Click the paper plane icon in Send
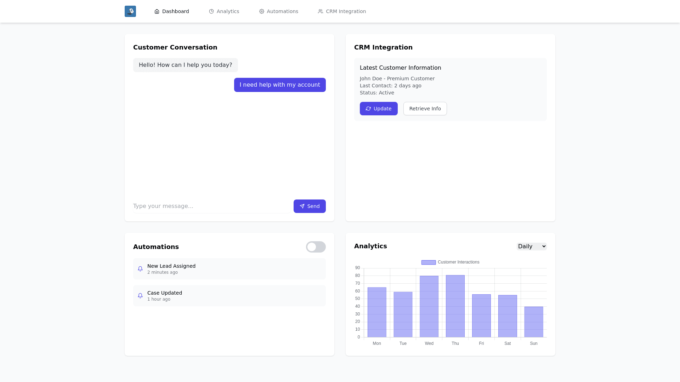 [x=302, y=206]
